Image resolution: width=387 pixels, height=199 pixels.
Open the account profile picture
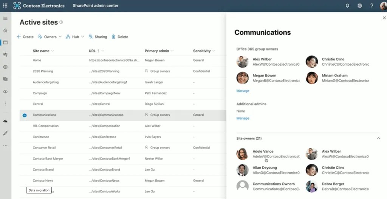coord(384,6)
